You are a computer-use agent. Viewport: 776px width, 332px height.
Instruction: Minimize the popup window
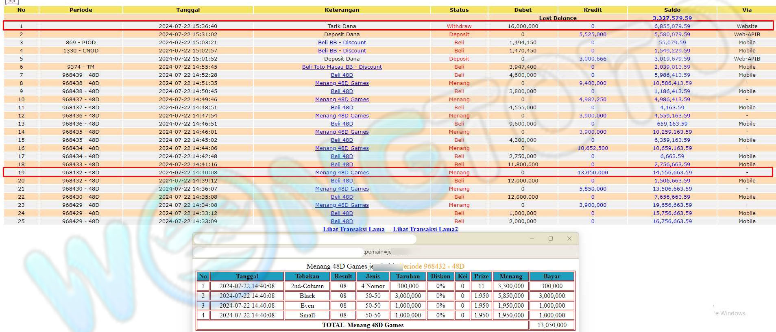(532, 239)
